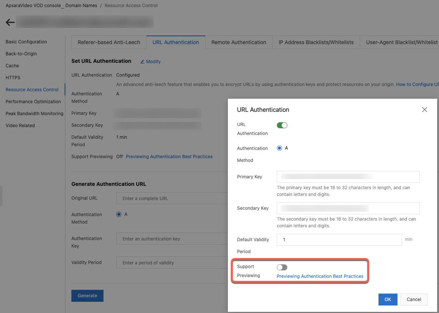This screenshot has width=439, height=313.
Task: Open Back-to-Origin in sidebar
Action: [21, 54]
